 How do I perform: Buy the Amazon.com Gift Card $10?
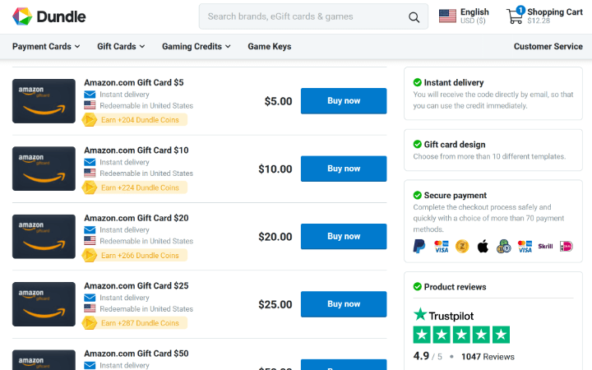pyautogui.click(x=344, y=169)
